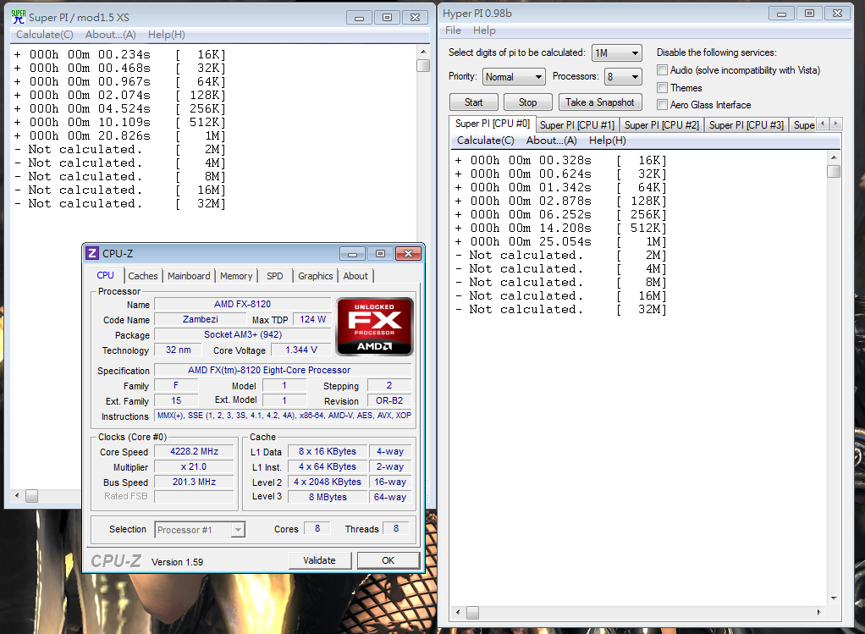Click the Package value Socket AM3+ (942)

click(x=243, y=334)
